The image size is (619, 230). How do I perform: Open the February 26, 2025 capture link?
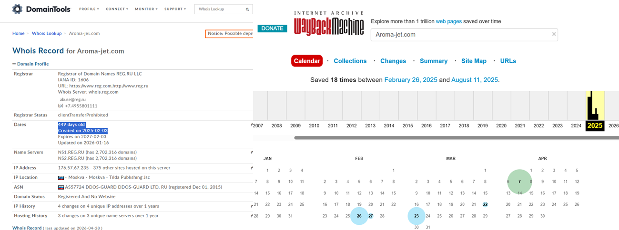(x=411, y=80)
